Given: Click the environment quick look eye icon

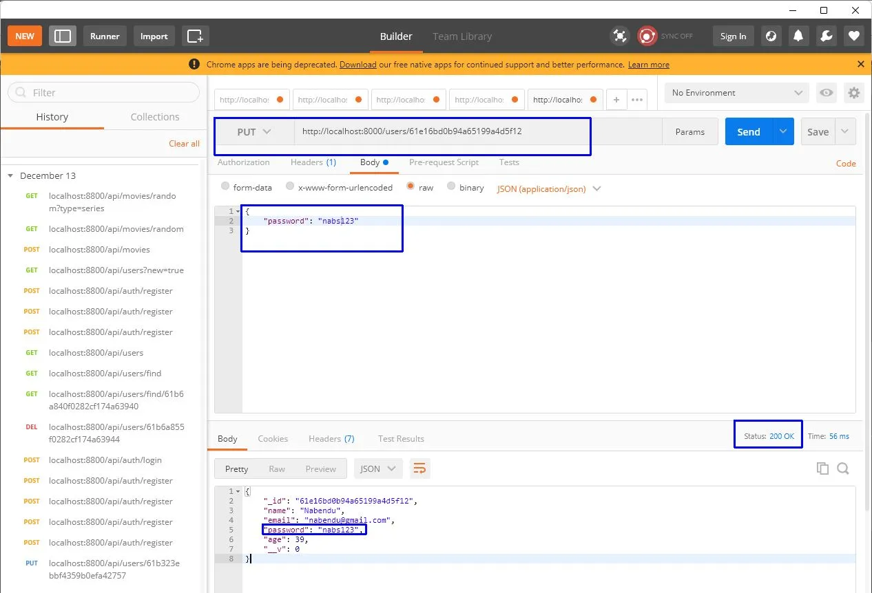Looking at the screenshot, I should pyautogui.click(x=826, y=93).
